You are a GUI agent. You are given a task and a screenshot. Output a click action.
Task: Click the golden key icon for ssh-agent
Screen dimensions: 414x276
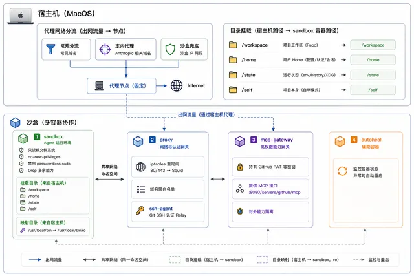pos(140,211)
